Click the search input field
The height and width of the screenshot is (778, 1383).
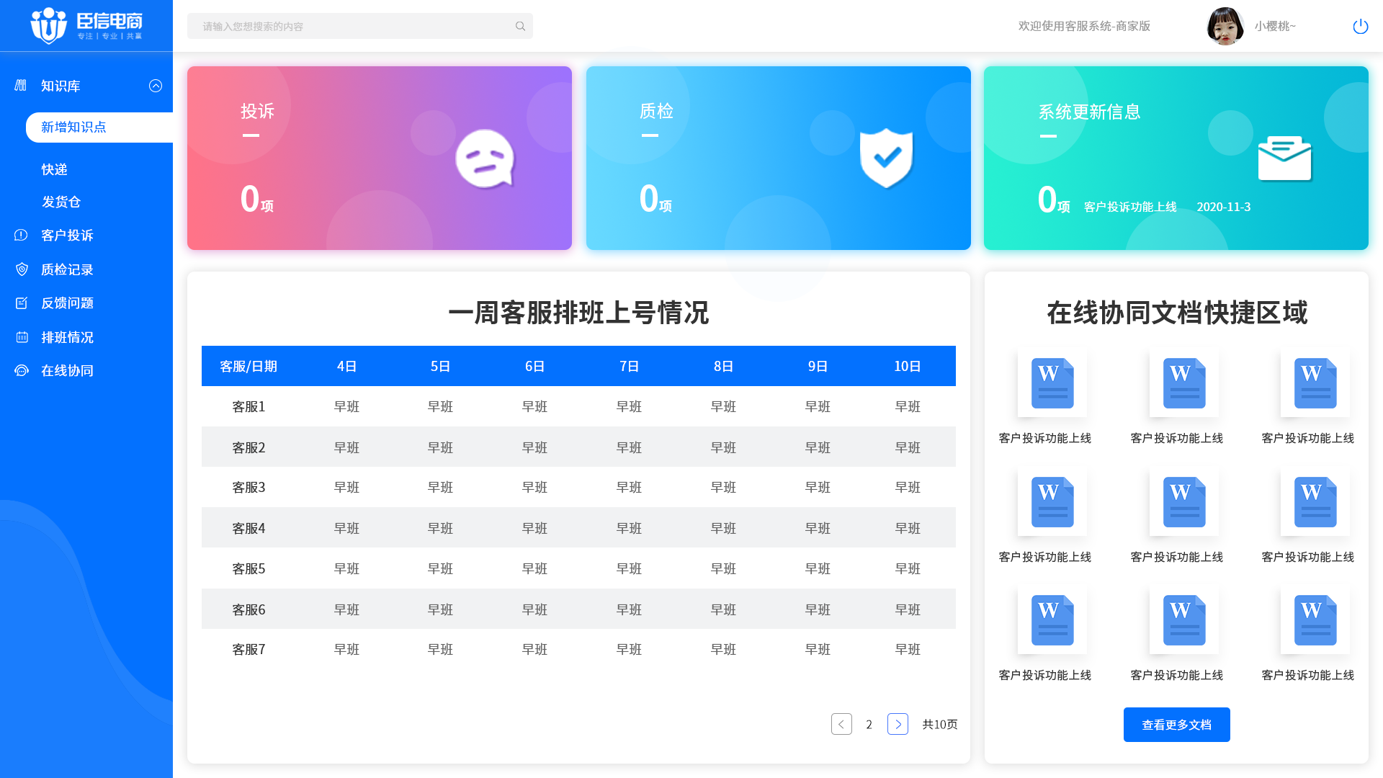click(360, 26)
